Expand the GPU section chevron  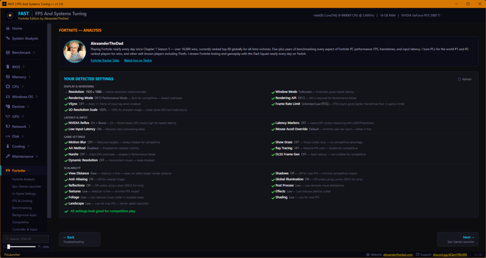point(23,116)
